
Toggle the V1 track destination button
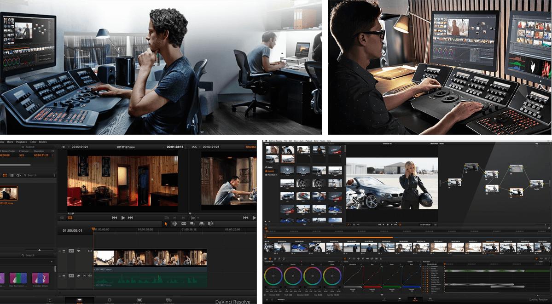tap(71, 251)
